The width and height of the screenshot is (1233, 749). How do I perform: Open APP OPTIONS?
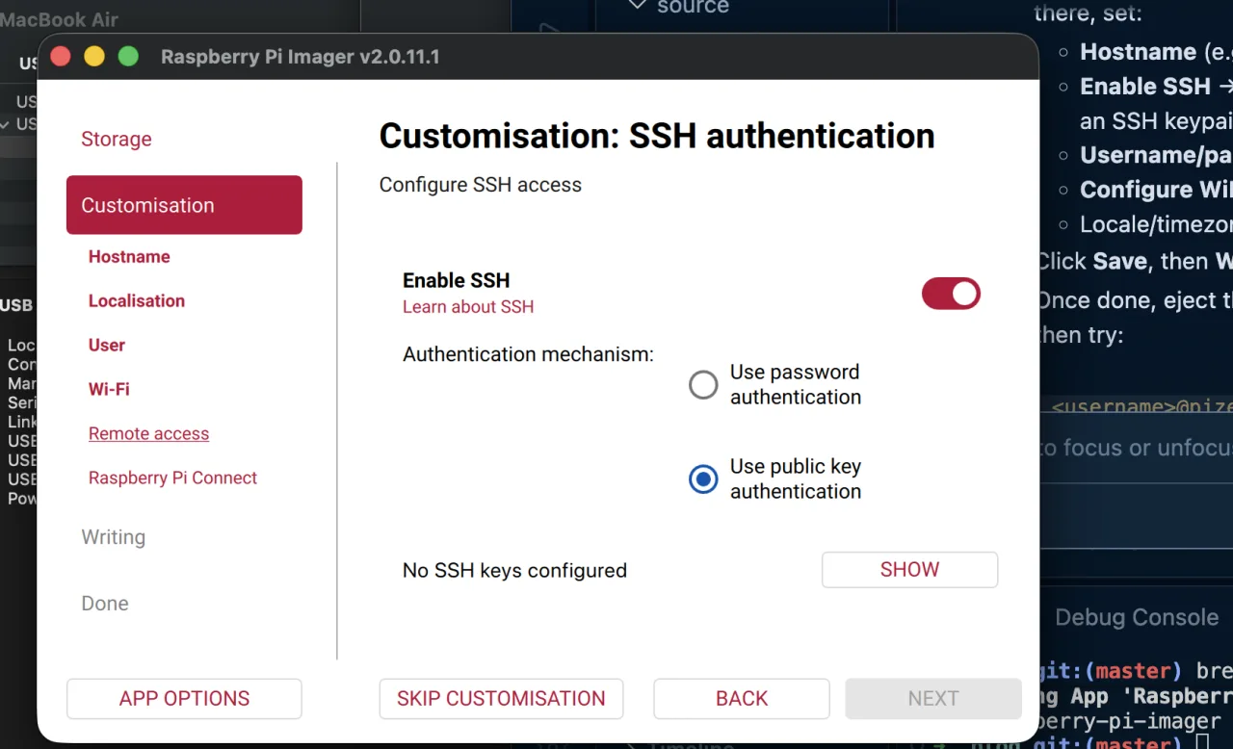pos(184,699)
